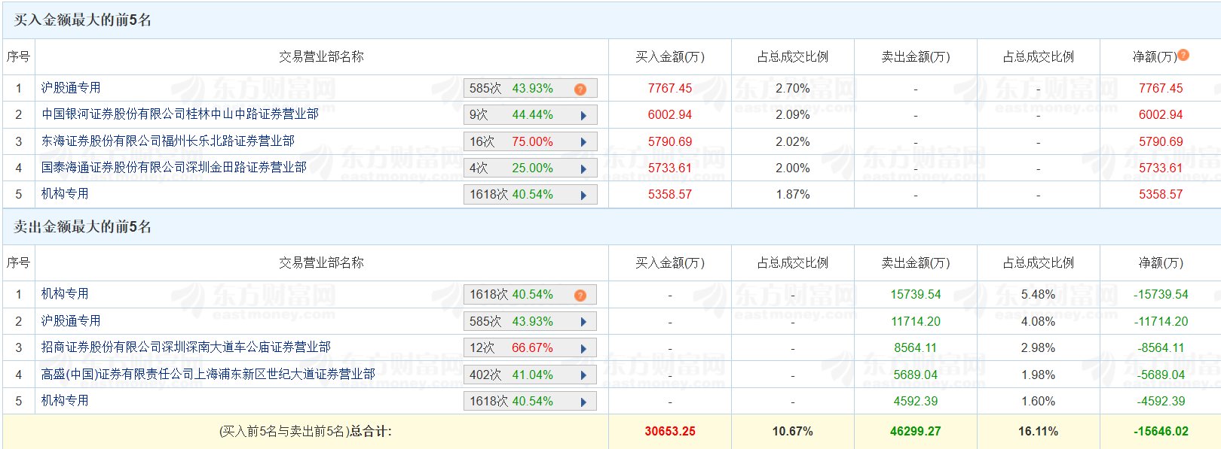This screenshot has width=1221, height=449.
Task: Open 机构专用 link in buy table row five
Action: 65,194
